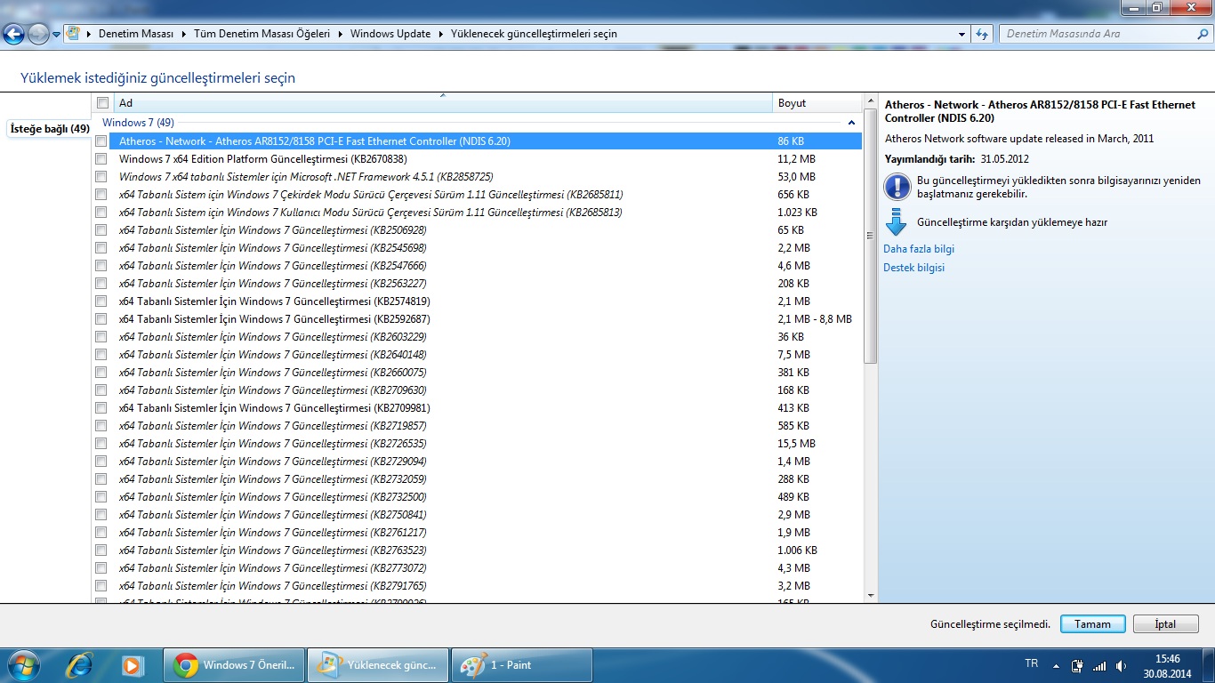This screenshot has width=1215, height=683.
Task: Toggle the select-all checkbox in header
Action: pos(102,103)
